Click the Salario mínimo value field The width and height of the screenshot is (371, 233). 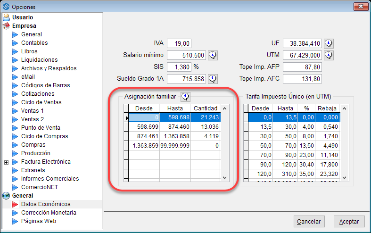pos(187,55)
